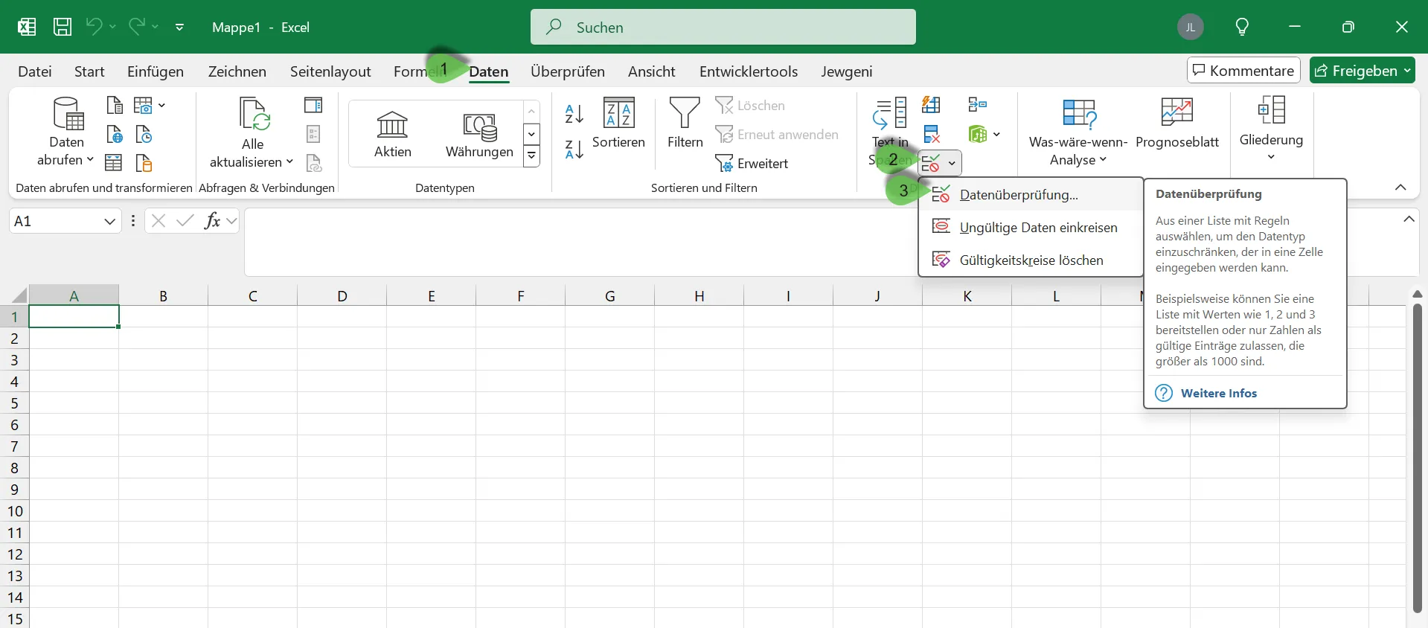Viewport: 1428px width, 628px height.
Task: Click the JL account avatar
Action: click(x=1191, y=27)
